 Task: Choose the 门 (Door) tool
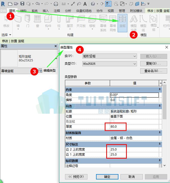click(28, 21)
